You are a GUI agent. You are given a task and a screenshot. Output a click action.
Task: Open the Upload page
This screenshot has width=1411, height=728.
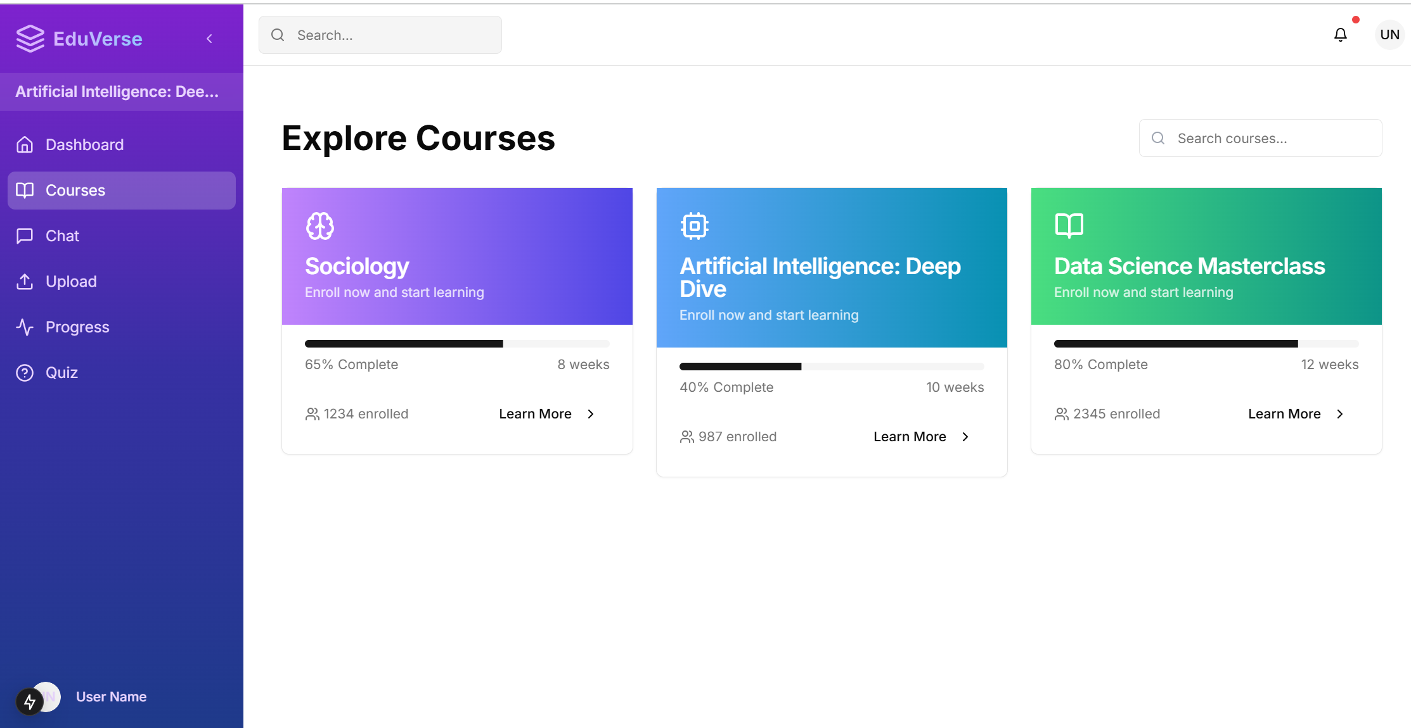[71, 282]
